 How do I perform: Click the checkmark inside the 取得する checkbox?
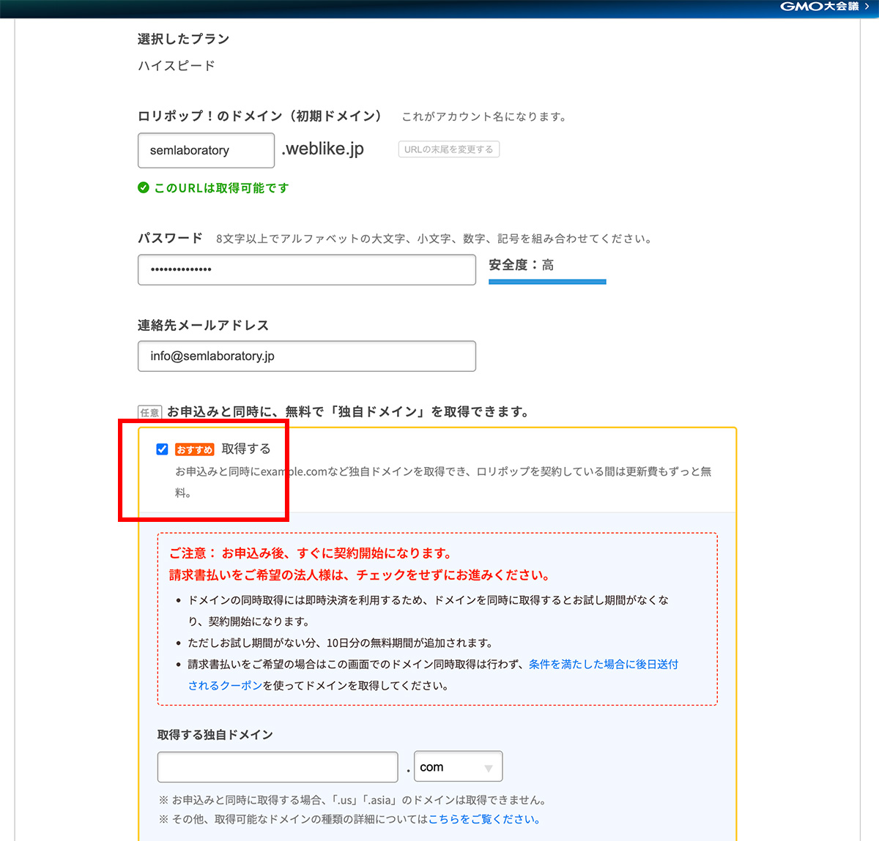[x=162, y=449]
